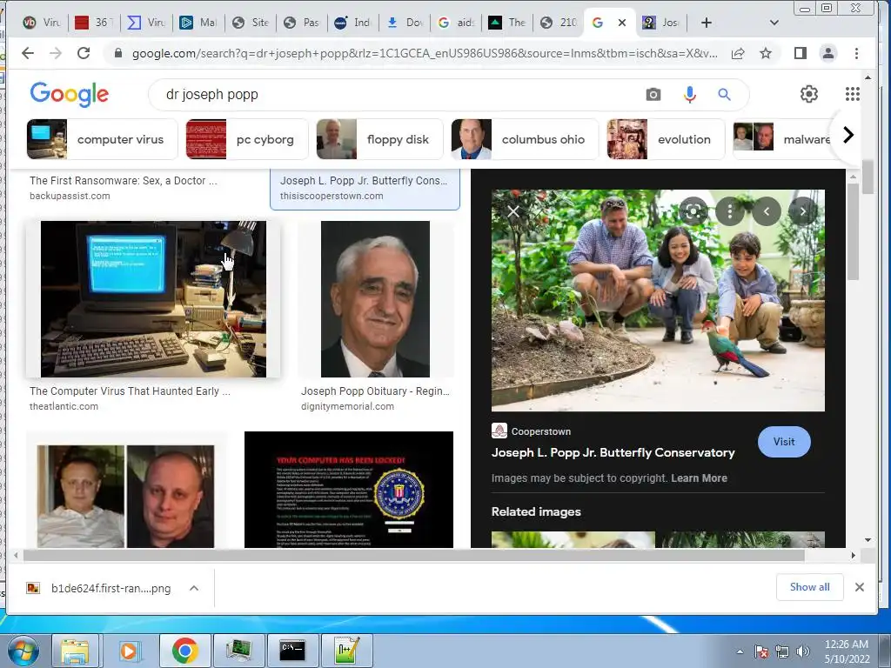The width and height of the screenshot is (891, 668).
Task: Click Show all downloads
Action: tap(809, 587)
